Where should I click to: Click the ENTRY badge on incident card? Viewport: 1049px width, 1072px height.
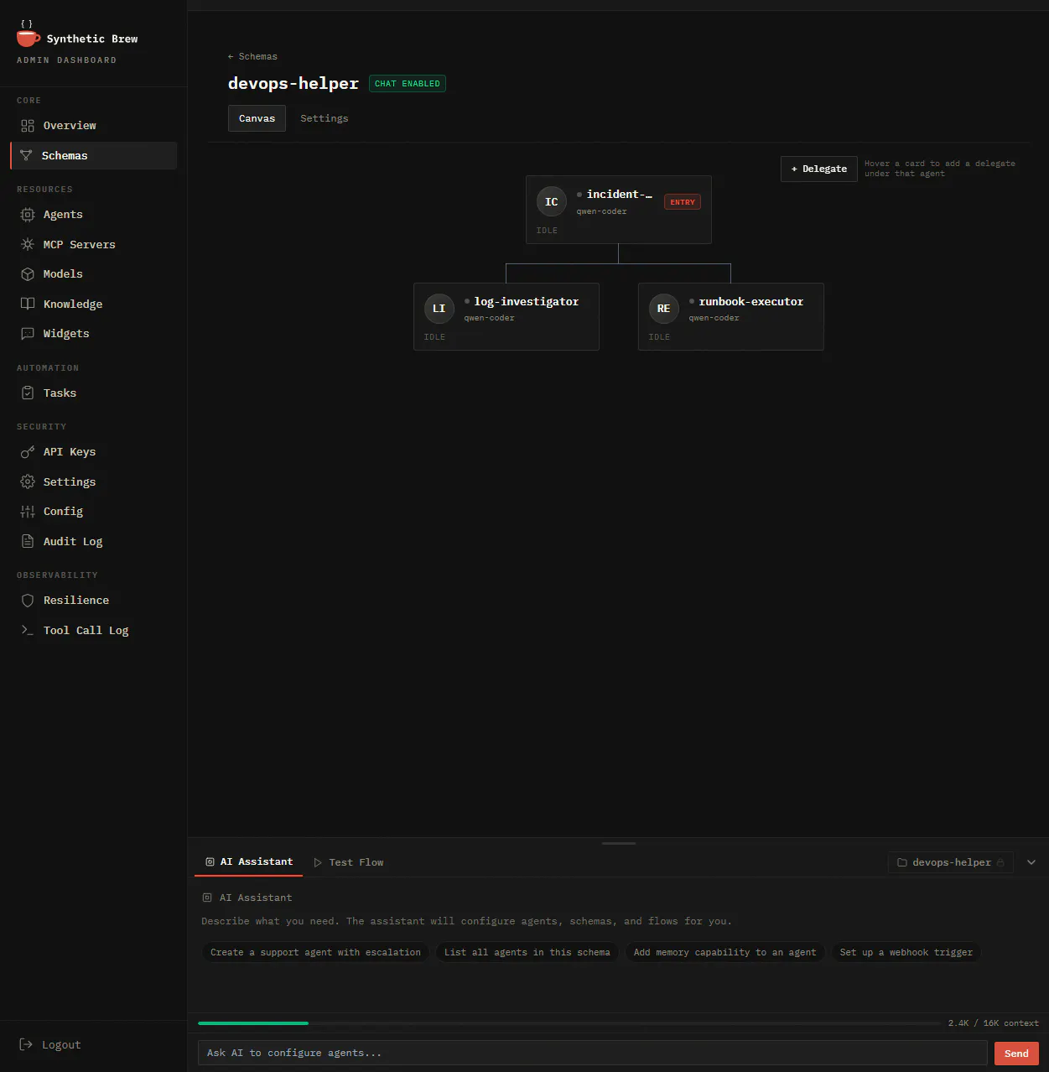683,202
